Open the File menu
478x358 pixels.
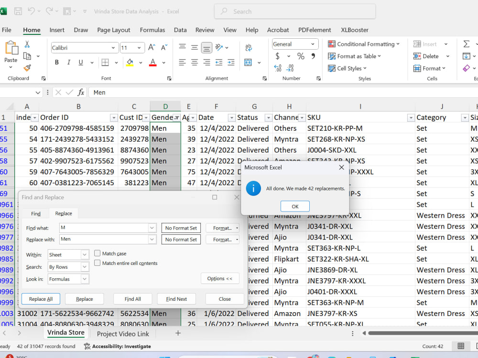pos(6,30)
